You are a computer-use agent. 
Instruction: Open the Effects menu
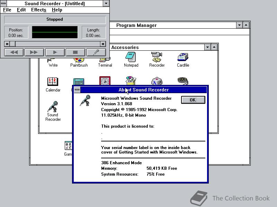click(39, 10)
